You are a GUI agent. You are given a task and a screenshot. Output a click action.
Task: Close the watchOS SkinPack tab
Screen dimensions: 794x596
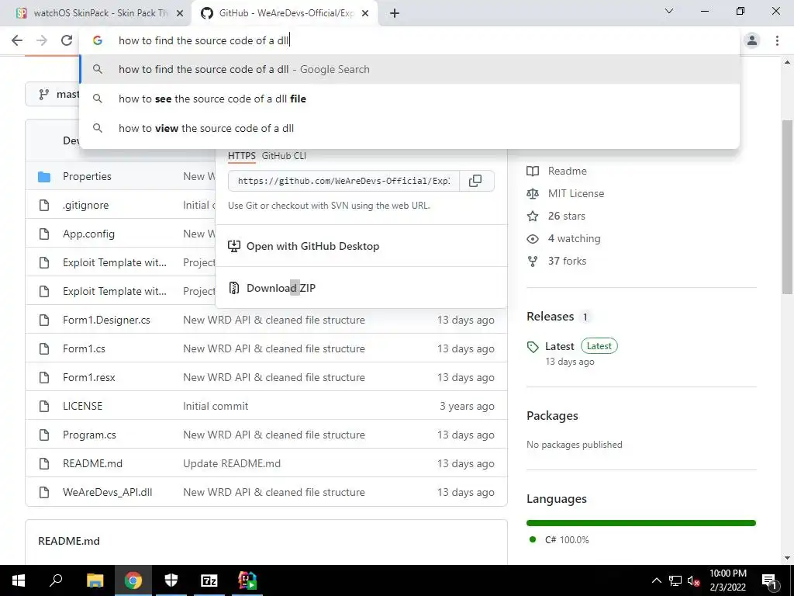(180, 13)
